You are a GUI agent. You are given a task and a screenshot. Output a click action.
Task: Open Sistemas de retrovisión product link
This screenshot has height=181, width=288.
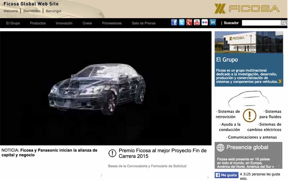tap(228, 114)
